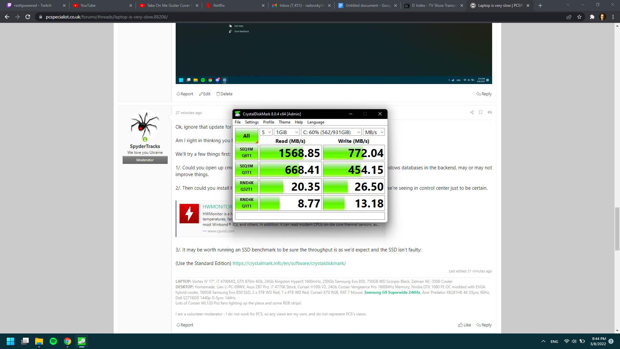Open the battery tray icon
Screen dimensions: 620x349
(582, 341)
